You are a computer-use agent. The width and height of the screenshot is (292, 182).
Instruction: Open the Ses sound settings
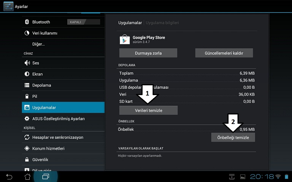coord(63,63)
